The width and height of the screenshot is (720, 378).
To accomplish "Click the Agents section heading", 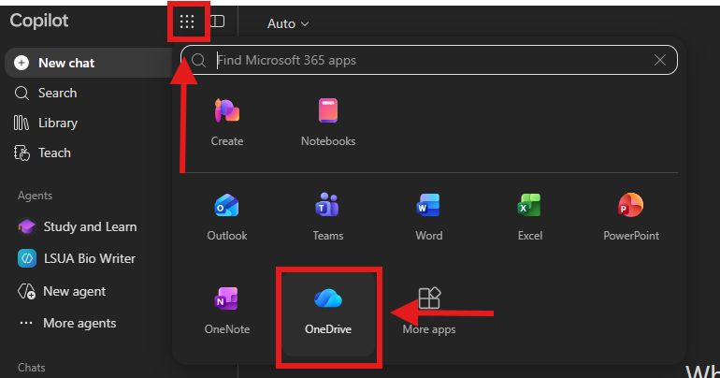I will 35,196.
